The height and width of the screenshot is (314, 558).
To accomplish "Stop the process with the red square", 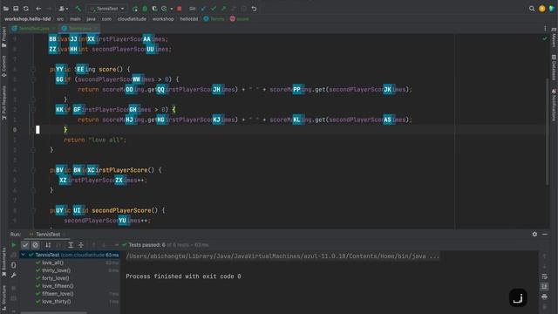I will [x=180, y=9].
